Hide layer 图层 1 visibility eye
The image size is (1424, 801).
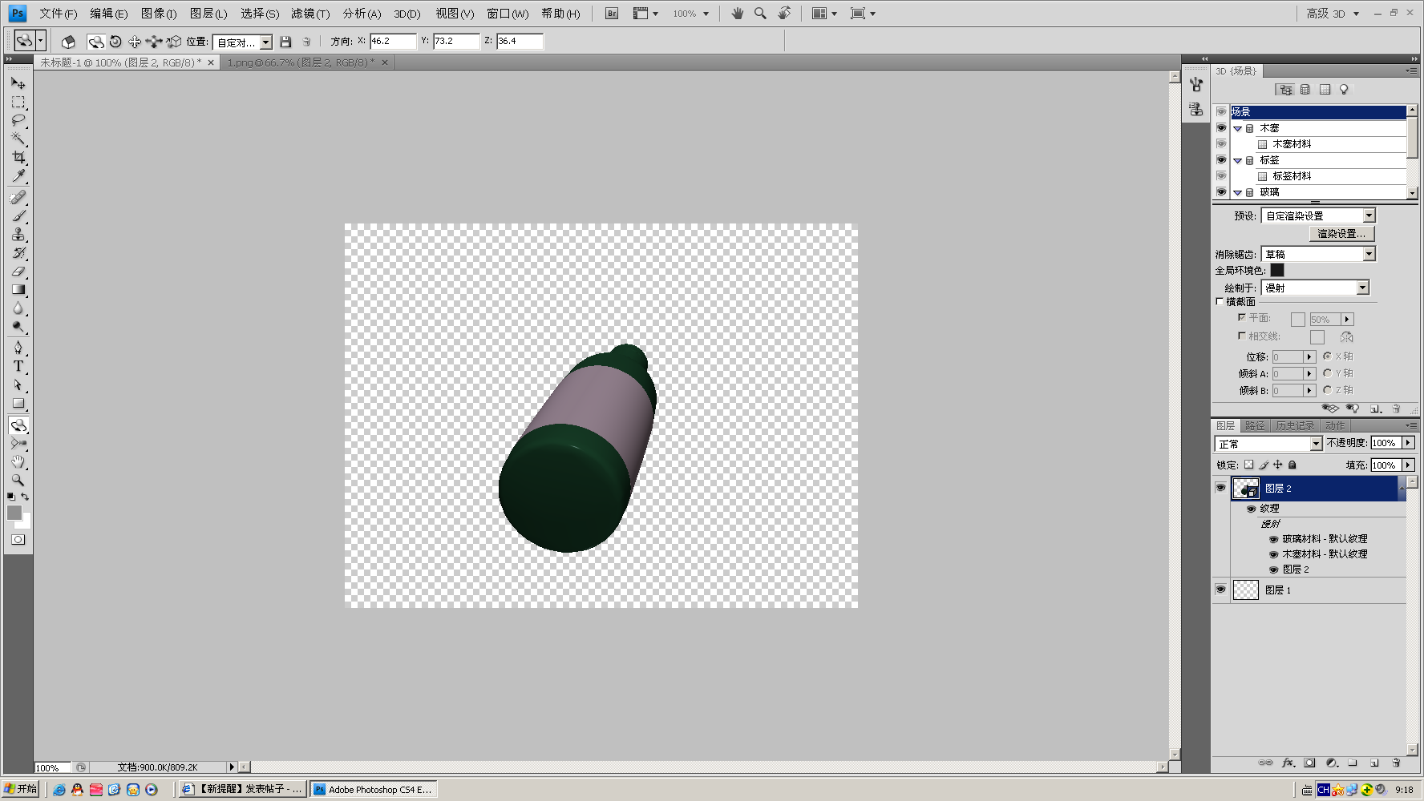tap(1220, 590)
